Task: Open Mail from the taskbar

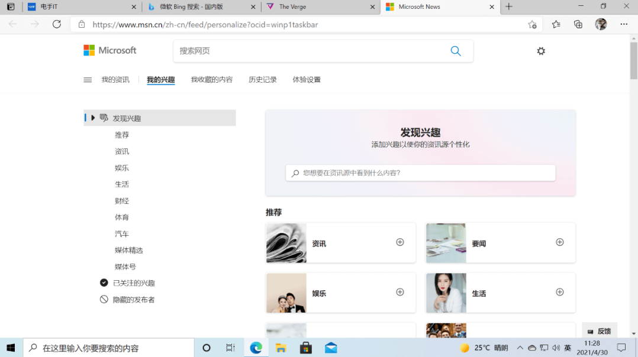Action: 331,348
